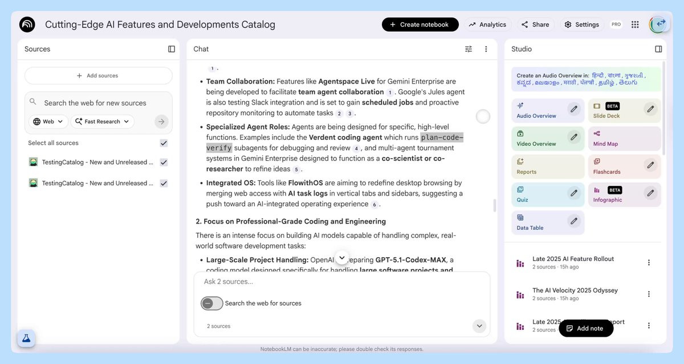The height and width of the screenshot is (364, 684).
Task: Click the NotebookLM logo icon
Action: pos(27,24)
